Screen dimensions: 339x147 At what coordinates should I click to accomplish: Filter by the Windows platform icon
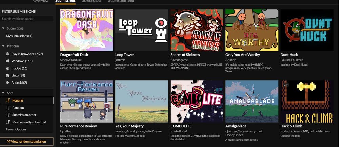(7, 61)
